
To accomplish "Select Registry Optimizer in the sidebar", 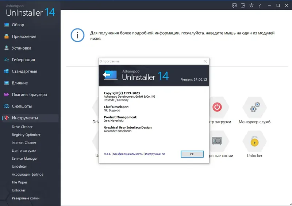I will [x=26, y=135].
